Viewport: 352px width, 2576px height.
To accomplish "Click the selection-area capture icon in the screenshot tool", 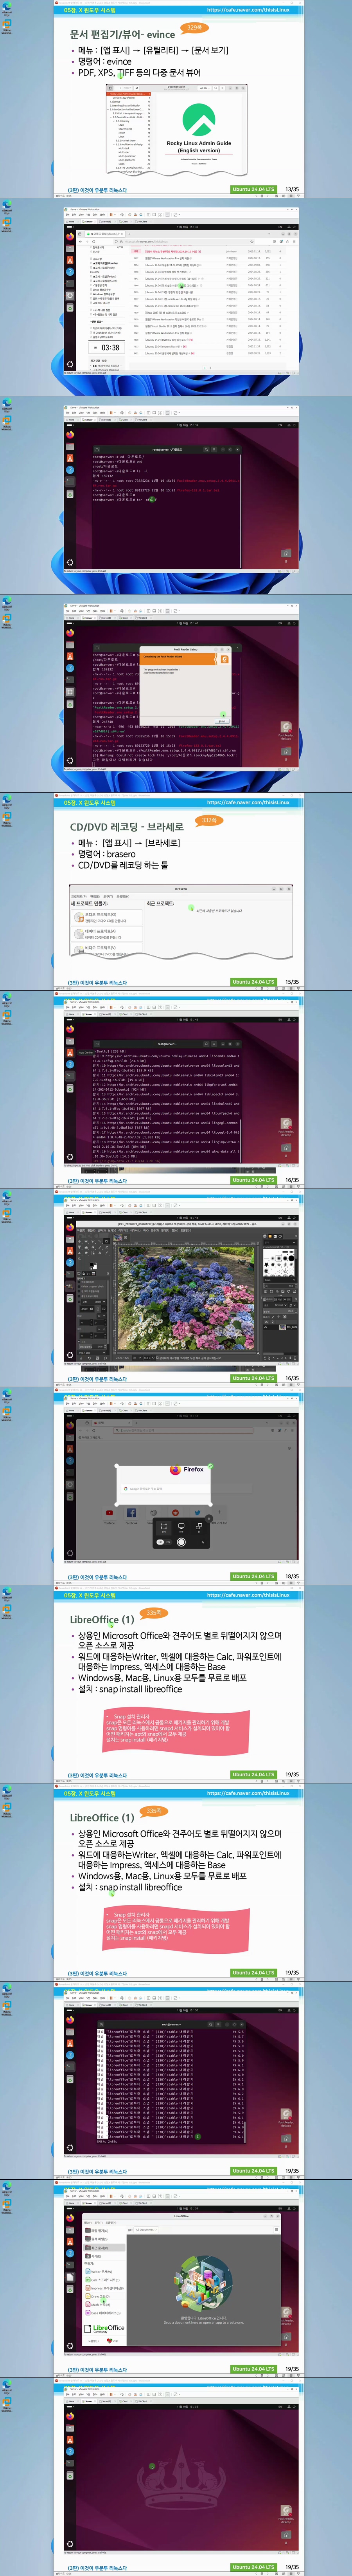I will 163,1527.
